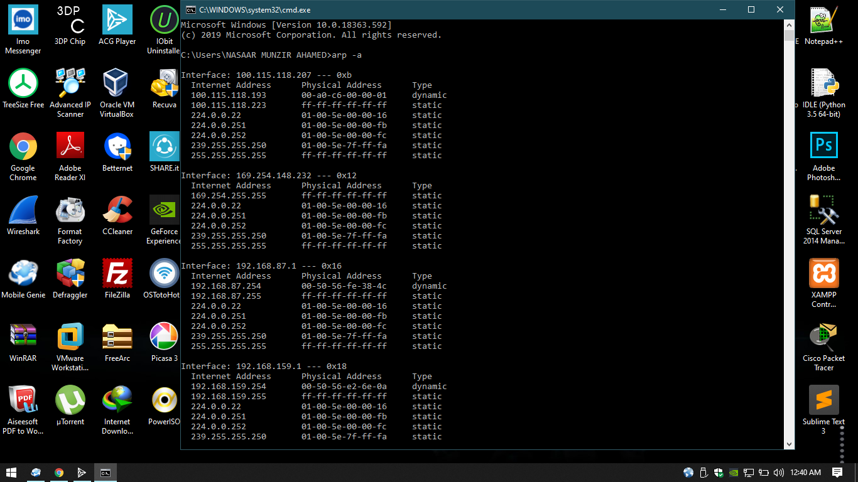The width and height of the screenshot is (858, 482).
Task: Open the speaker volume slider
Action: coord(778,473)
